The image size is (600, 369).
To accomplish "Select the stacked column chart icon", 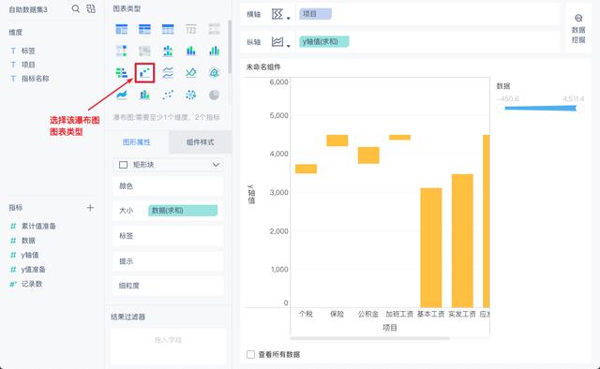I will [x=191, y=51].
